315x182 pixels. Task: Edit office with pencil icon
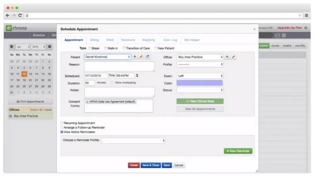tap(233, 57)
